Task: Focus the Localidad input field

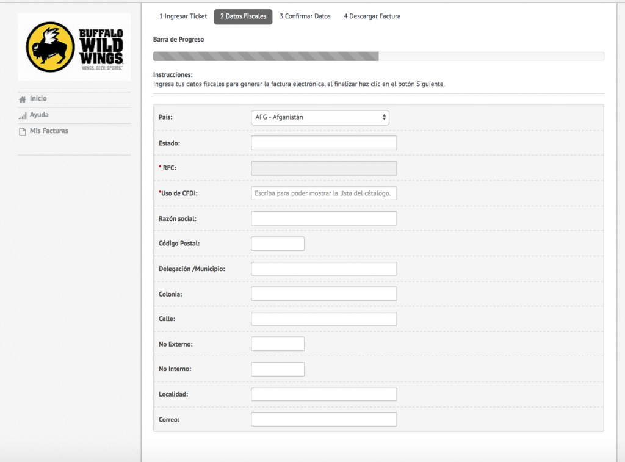Action: pos(324,394)
